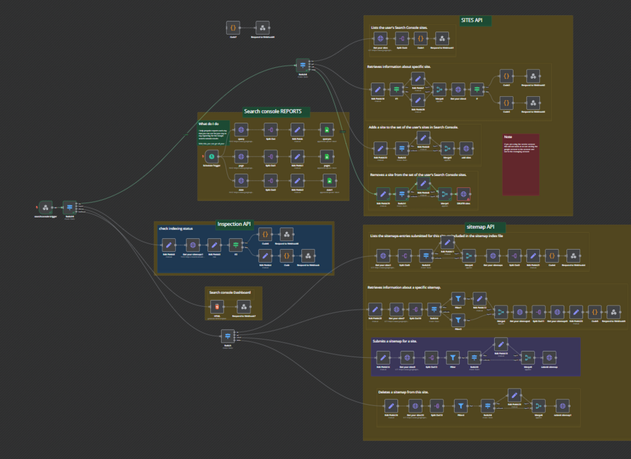Select the queries Google Sheets node
The height and width of the screenshot is (459, 631).
point(326,130)
